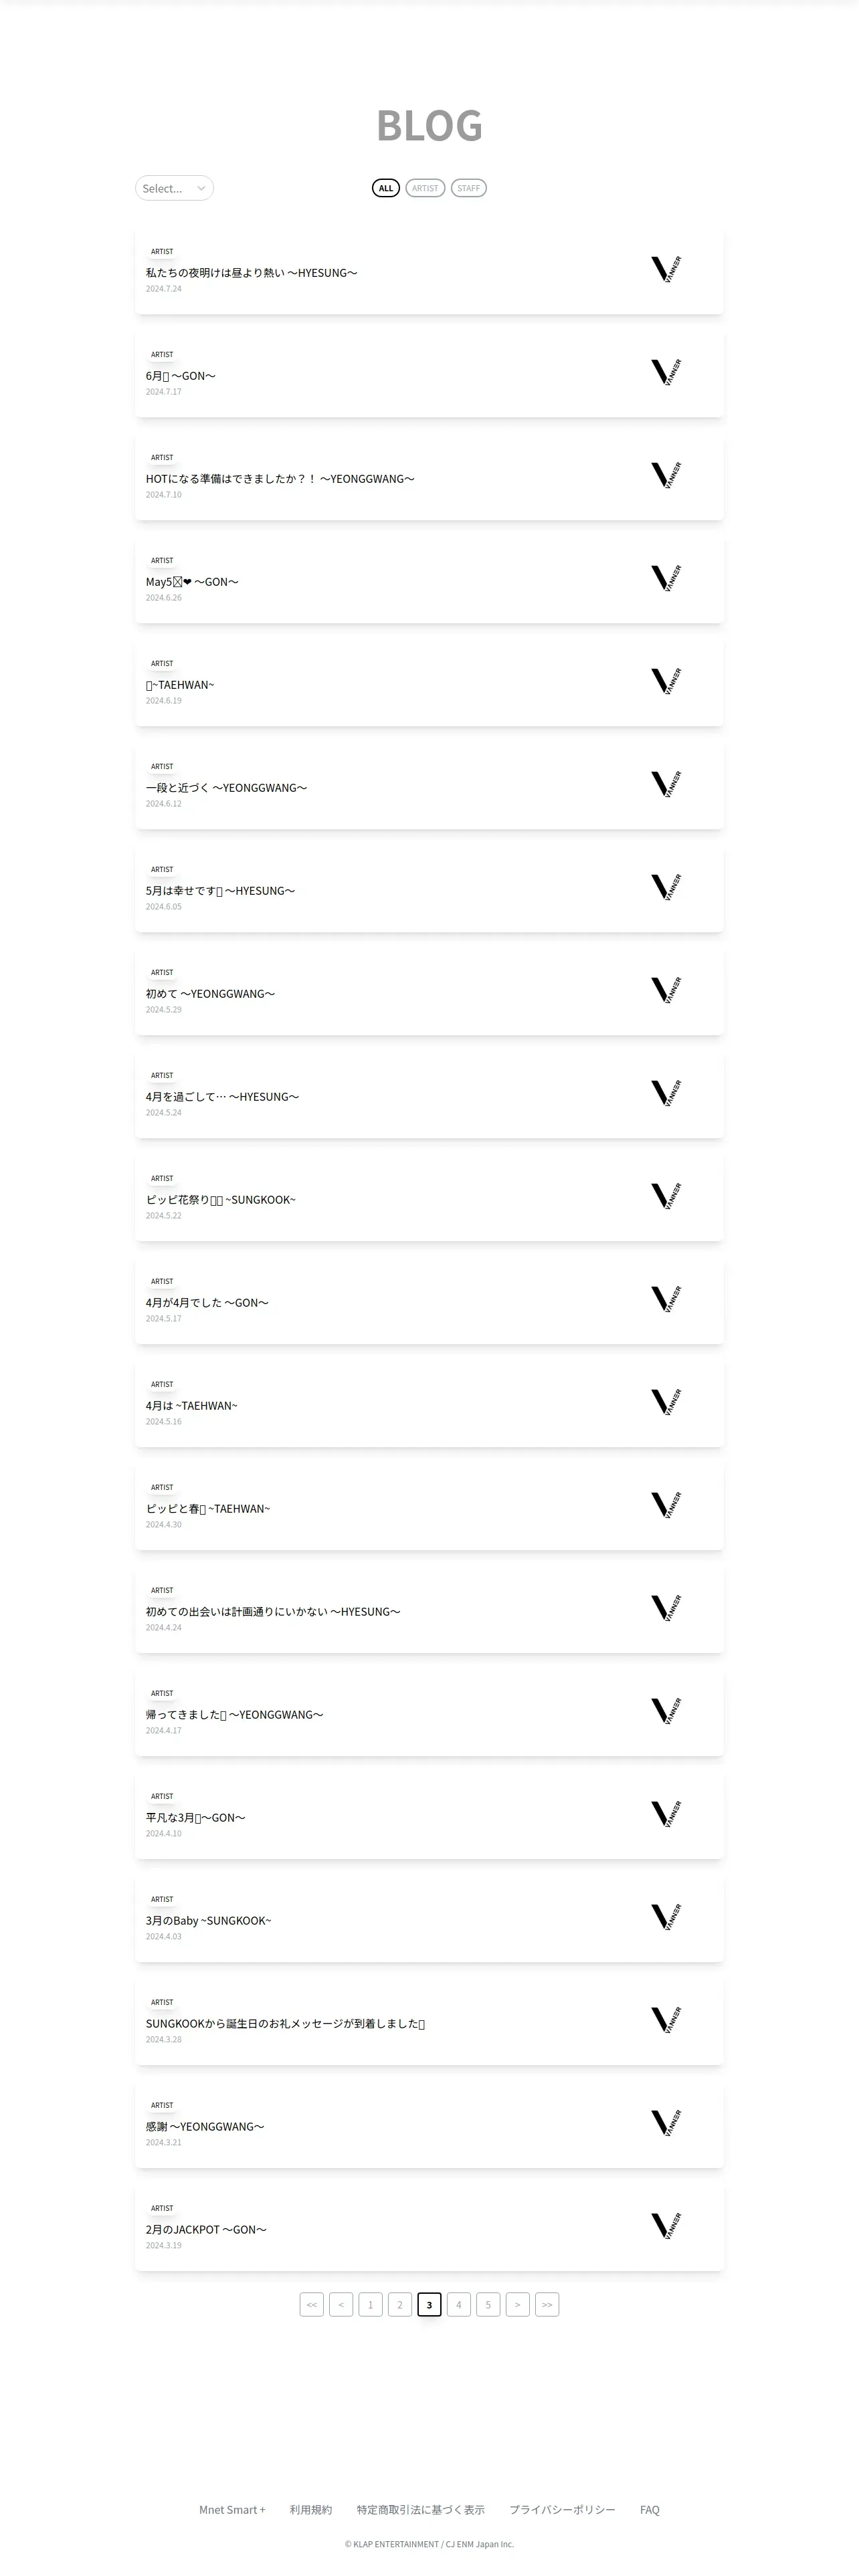859x2576 pixels.
Task: Filter blog posts by ARTIST
Action: 425,188
